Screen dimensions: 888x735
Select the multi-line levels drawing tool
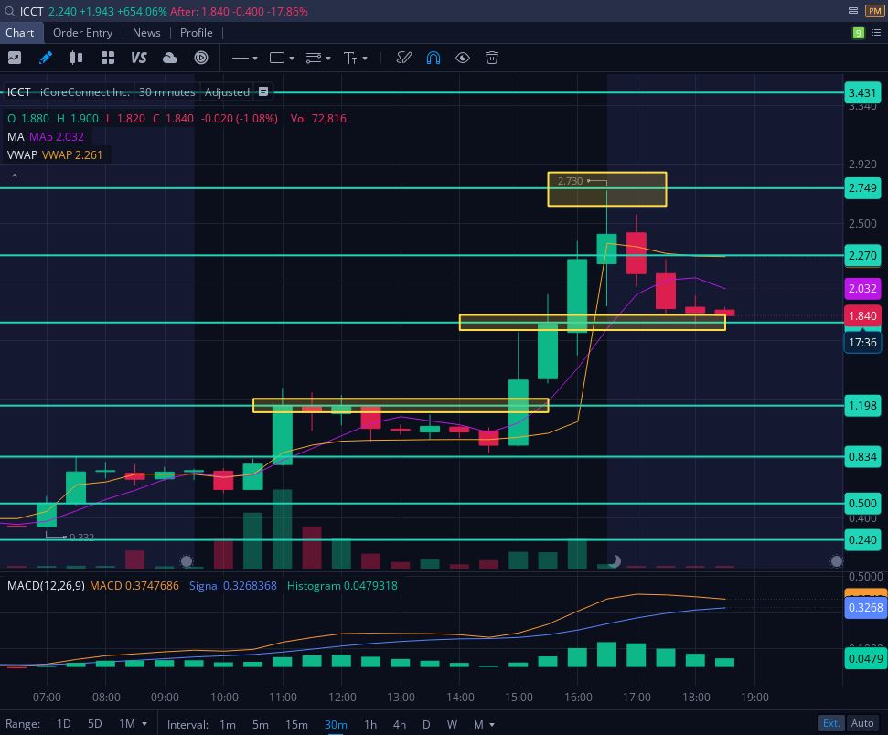click(x=314, y=58)
